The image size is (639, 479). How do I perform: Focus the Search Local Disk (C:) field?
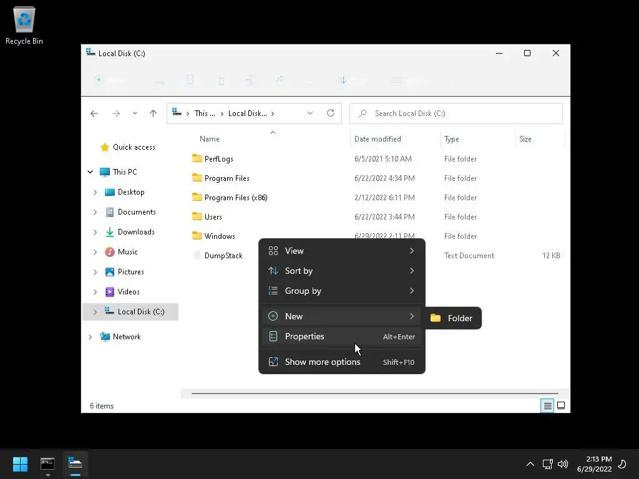pos(456,114)
